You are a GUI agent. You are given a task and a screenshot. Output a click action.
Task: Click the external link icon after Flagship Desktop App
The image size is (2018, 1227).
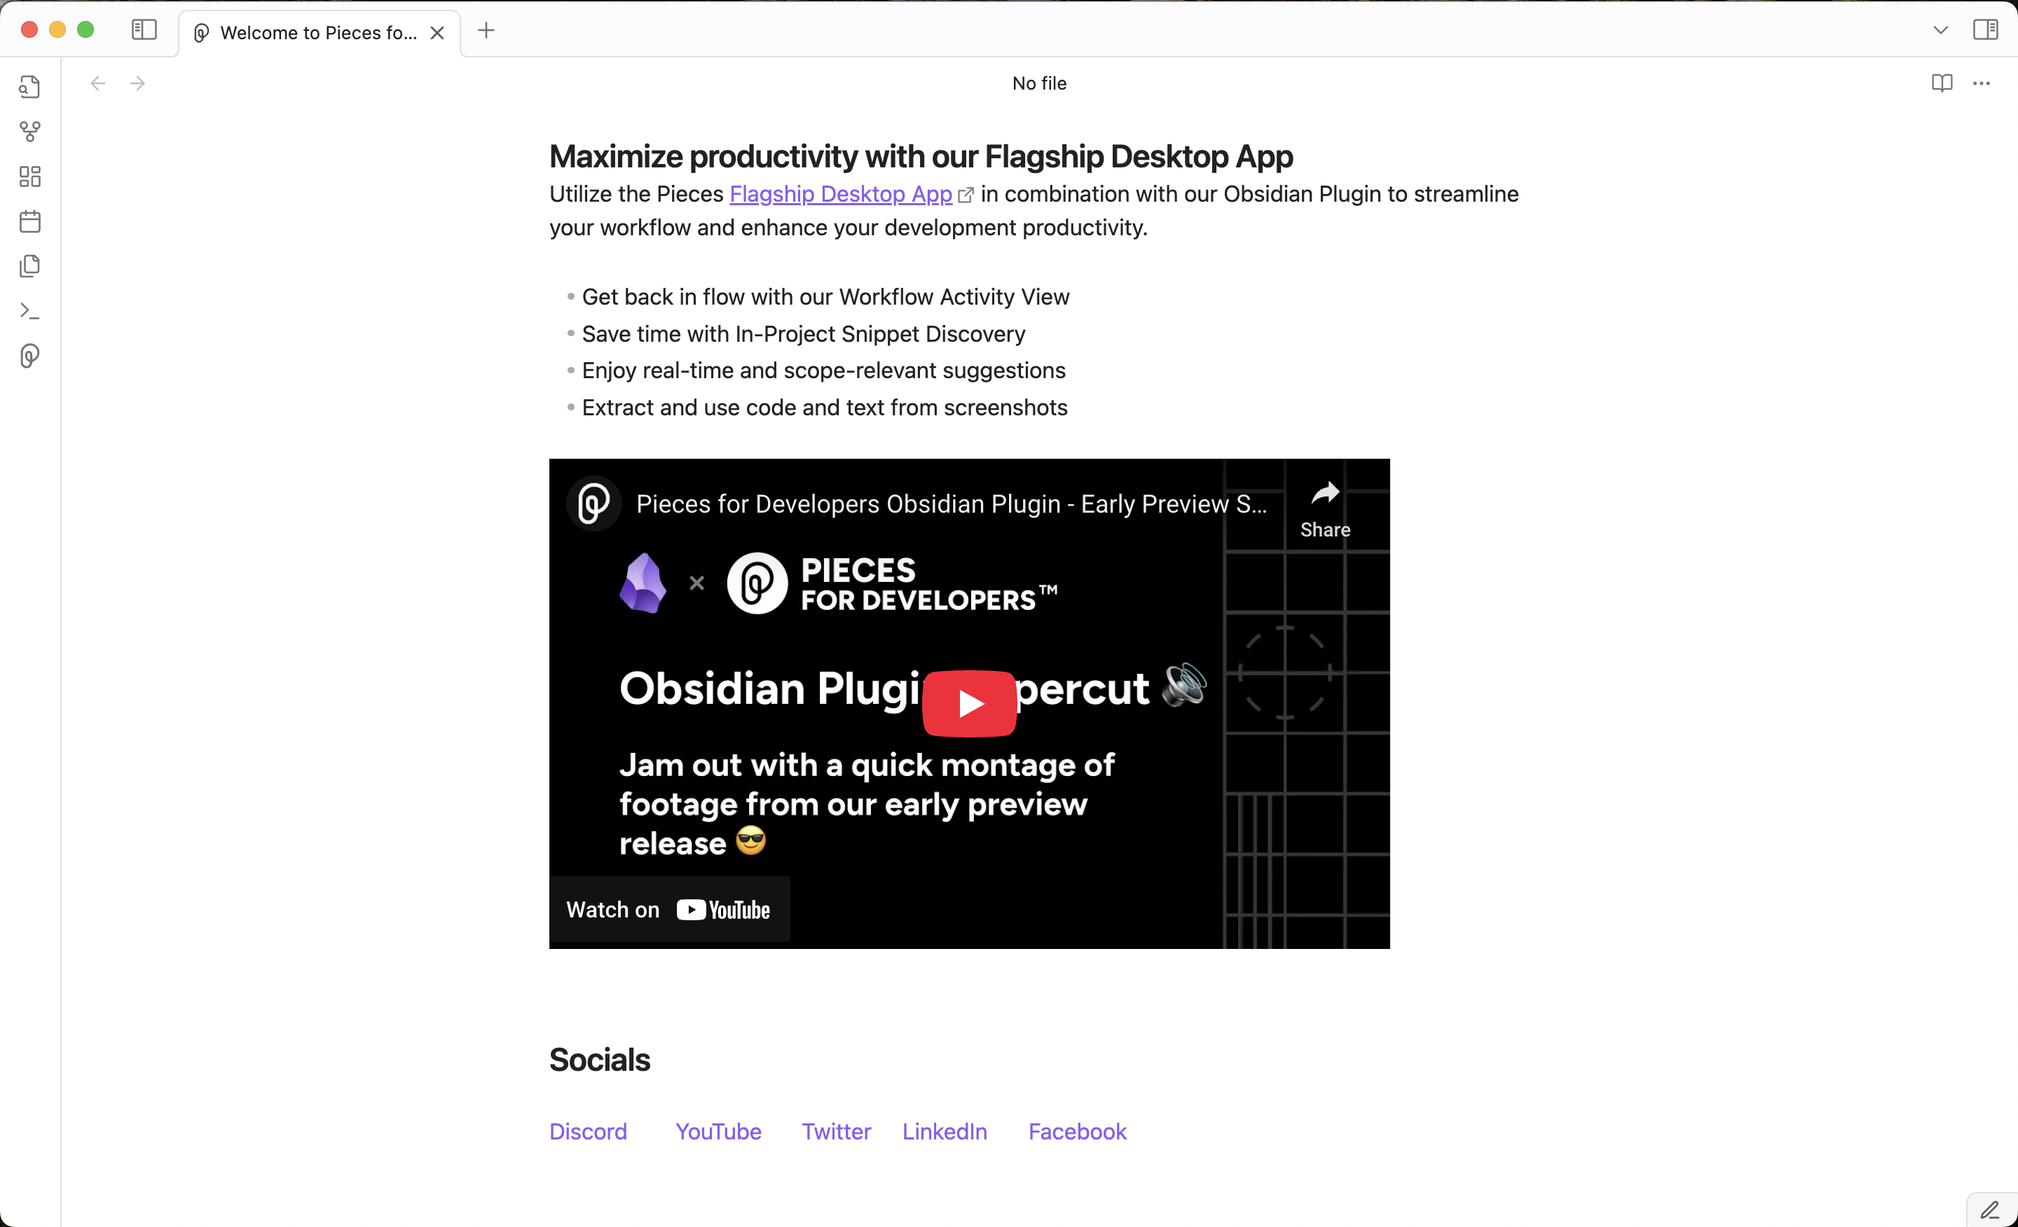pyautogui.click(x=966, y=195)
